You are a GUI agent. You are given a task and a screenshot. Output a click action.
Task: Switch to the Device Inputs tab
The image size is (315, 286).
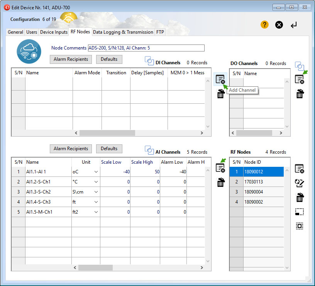point(54,32)
